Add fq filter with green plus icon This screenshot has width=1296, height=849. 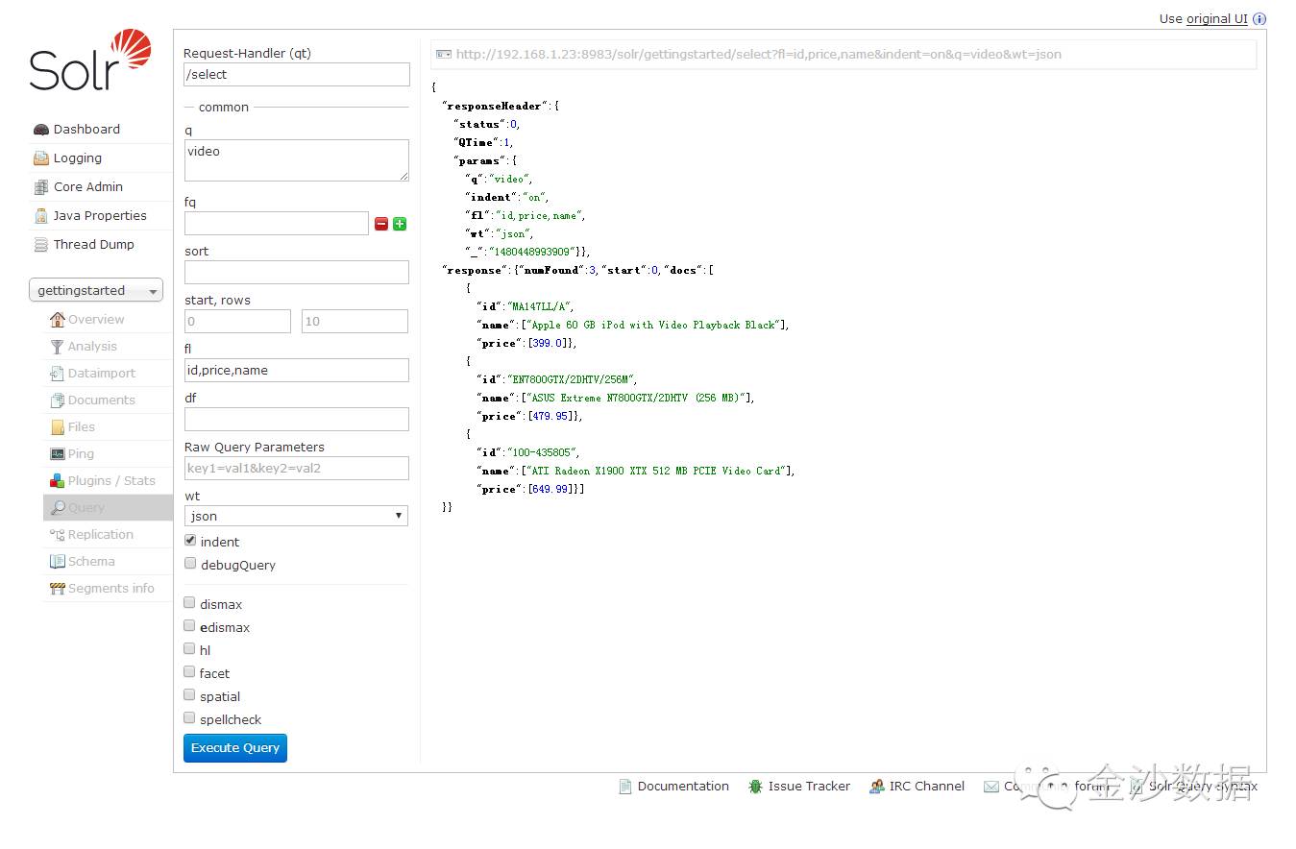pyautogui.click(x=400, y=224)
